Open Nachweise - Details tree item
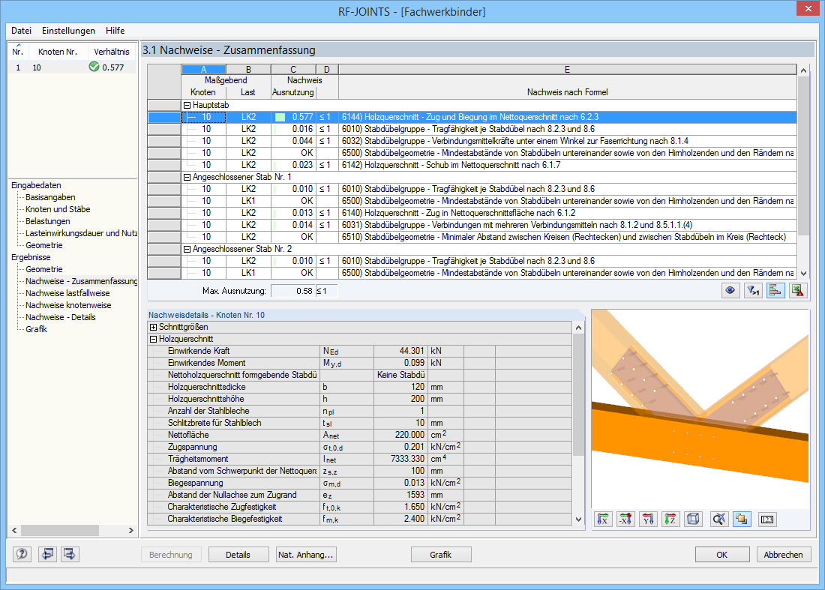825x590 pixels. point(61,317)
